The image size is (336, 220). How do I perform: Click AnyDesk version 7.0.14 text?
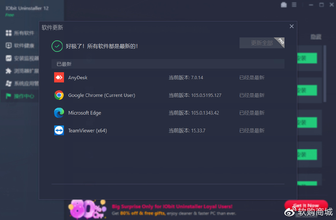186,77
